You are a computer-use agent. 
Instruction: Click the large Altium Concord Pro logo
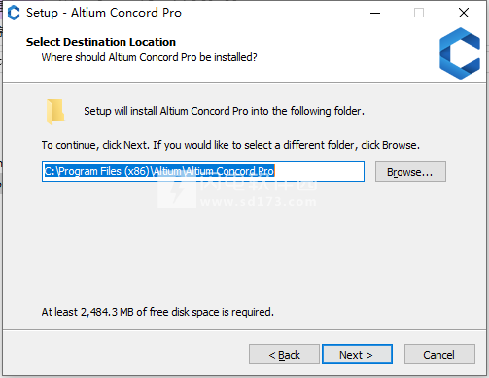(x=460, y=53)
